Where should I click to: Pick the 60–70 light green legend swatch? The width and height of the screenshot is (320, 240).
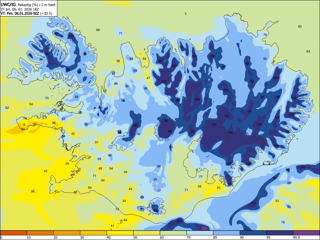coord(173,233)
